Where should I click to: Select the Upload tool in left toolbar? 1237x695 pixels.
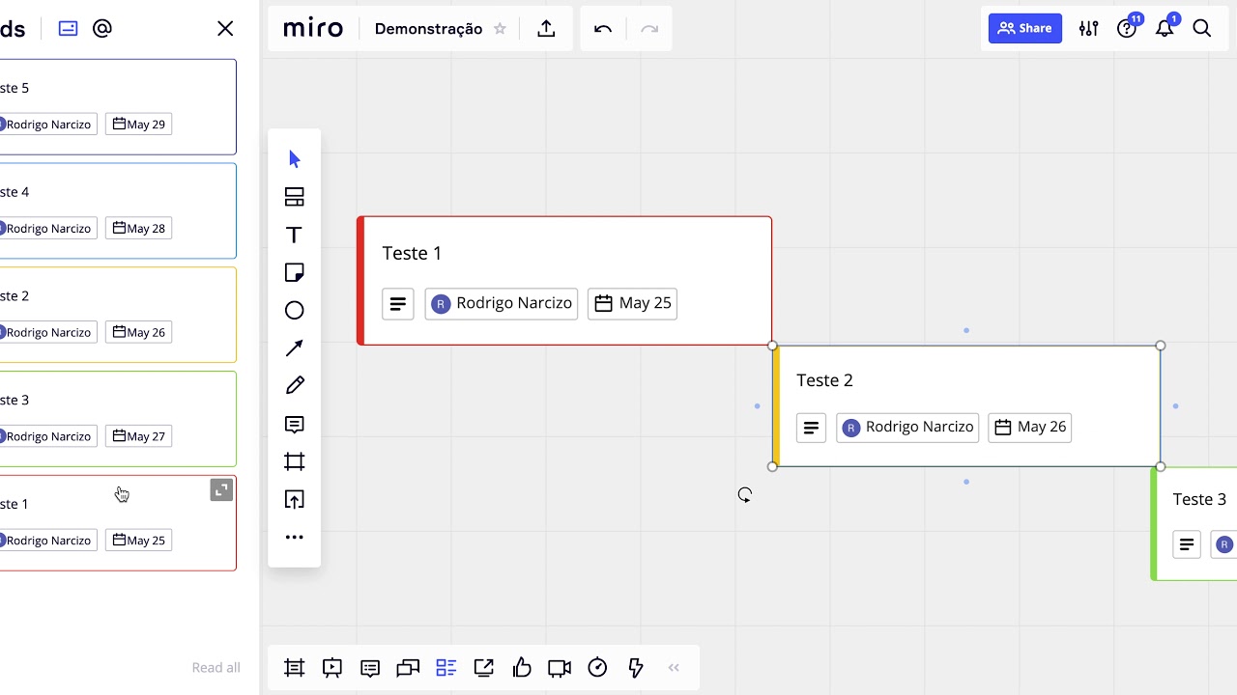coord(295,499)
